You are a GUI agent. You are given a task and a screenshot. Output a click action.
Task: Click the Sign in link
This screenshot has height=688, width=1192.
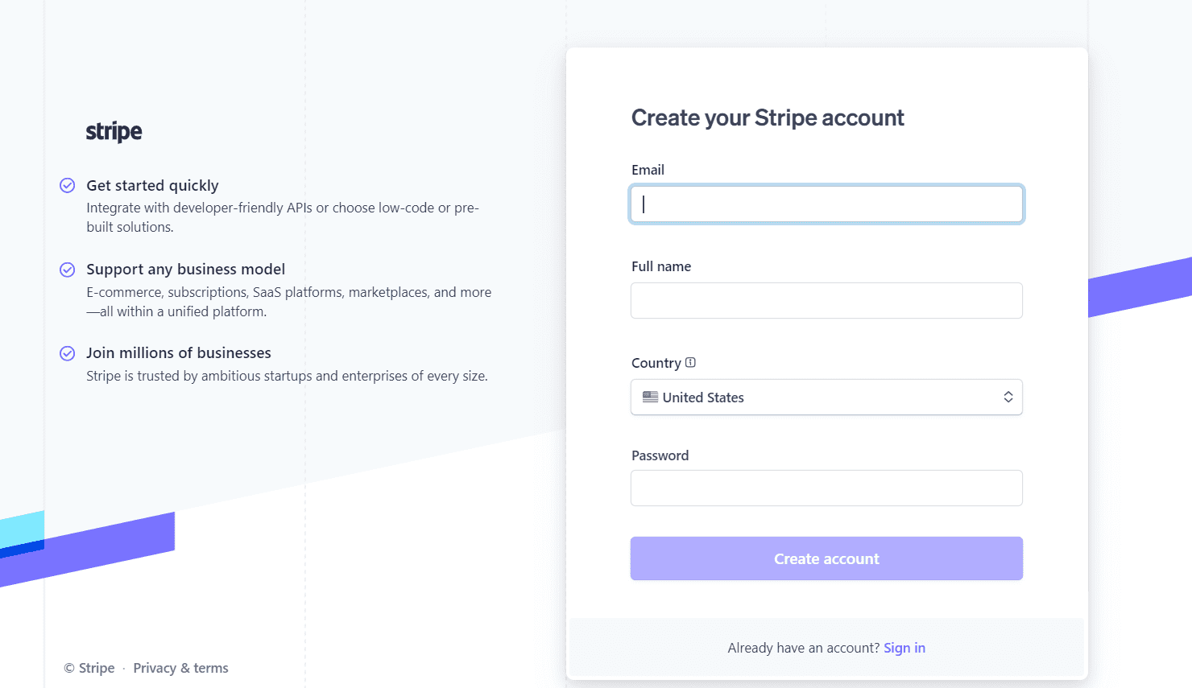coord(904,648)
